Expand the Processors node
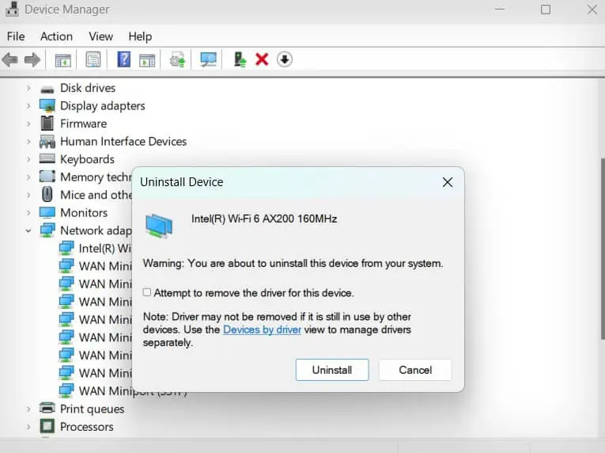Viewport: 605px width, 453px height. 28,427
